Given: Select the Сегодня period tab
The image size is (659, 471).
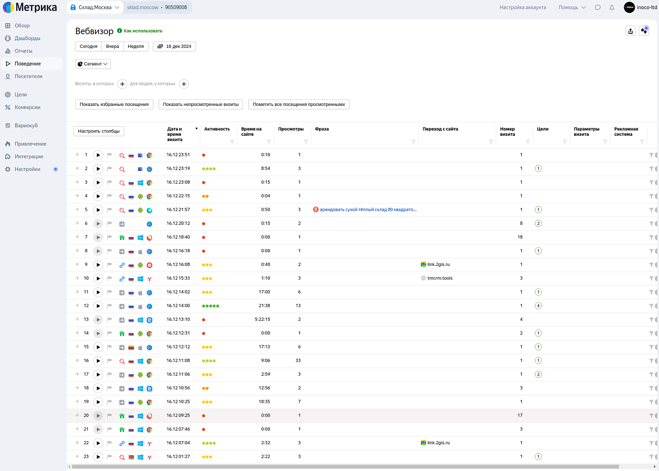Looking at the screenshot, I should (x=88, y=47).
